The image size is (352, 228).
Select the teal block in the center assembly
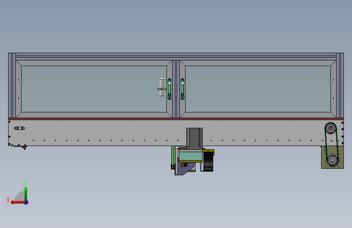point(191,157)
